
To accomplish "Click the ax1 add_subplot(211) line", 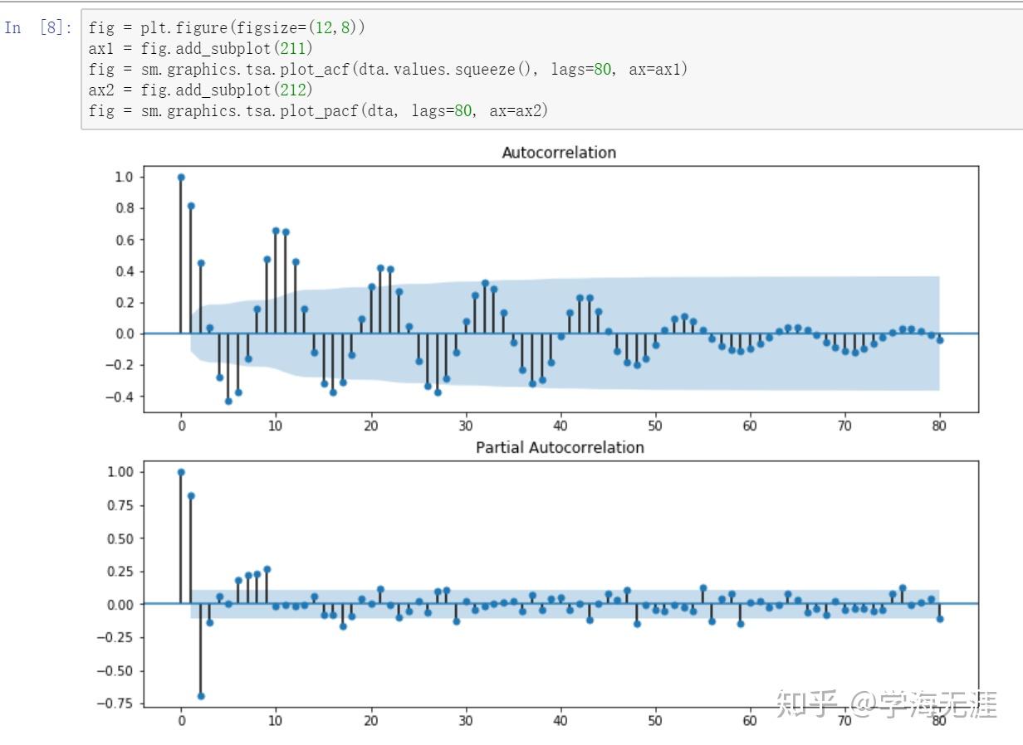I will pos(200,48).
